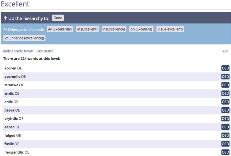Choose vi (Be excellent) category
Image resolution: width=231 pixels, height=156 pixels.
170,29
